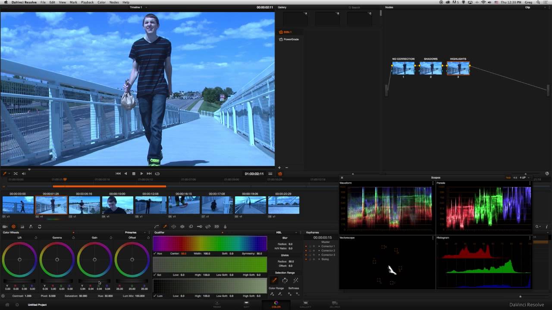Toggle the Sizing keyframe dot
Image resolution: width=552 pixels, height=310 pixels.
pyautogui.click(x=306, y=259)
